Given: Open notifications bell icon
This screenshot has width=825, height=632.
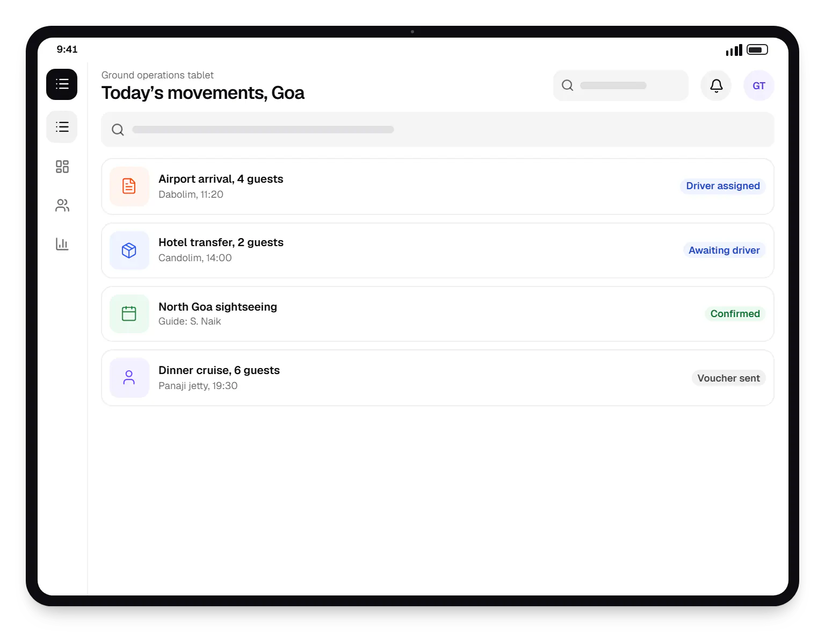Looking at the screenshot, I should 716,85.
